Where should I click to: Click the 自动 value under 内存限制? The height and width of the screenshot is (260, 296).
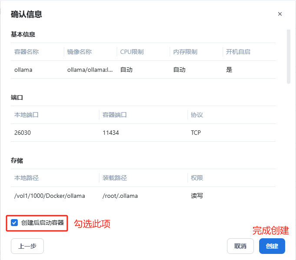(179, 70)
